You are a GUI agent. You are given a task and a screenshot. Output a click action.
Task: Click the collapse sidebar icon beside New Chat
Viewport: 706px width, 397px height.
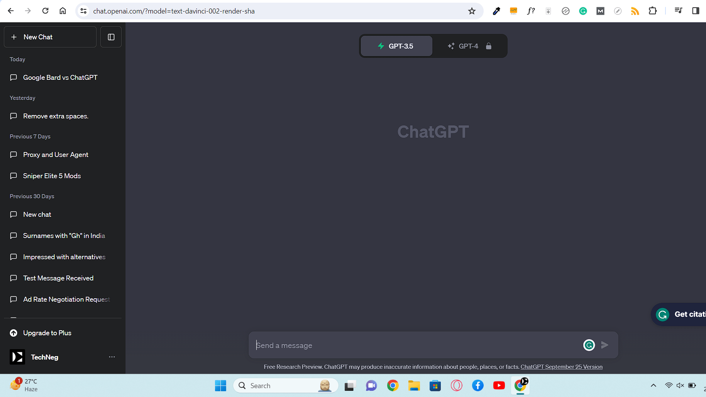[x=111, y=37]
